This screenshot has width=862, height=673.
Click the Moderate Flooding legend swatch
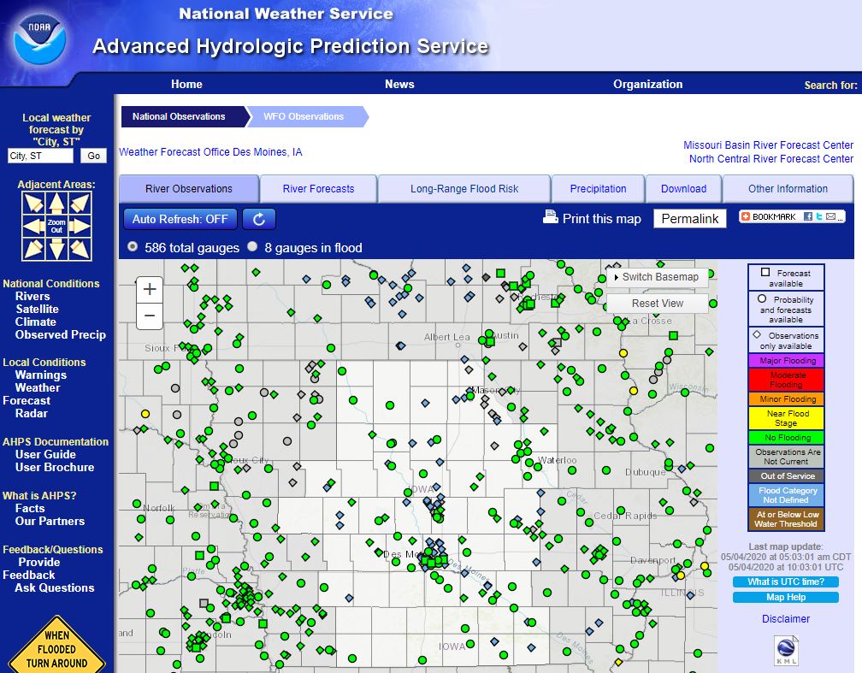786,380
